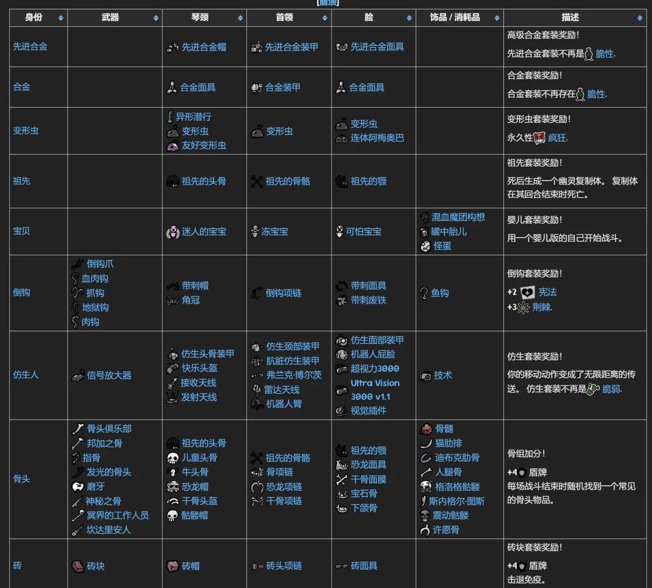Viewport: 652px width, 588px height.
Task: Open the 倒钩 identity link
Action: (21, 293)
